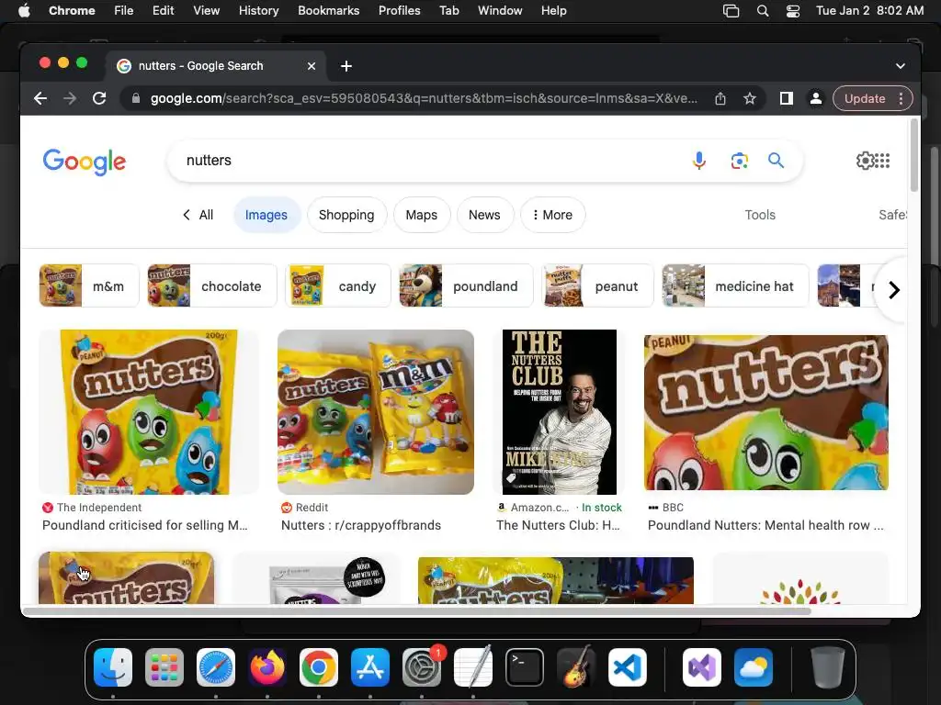Open a new tab with plus icon

[346, 66]
